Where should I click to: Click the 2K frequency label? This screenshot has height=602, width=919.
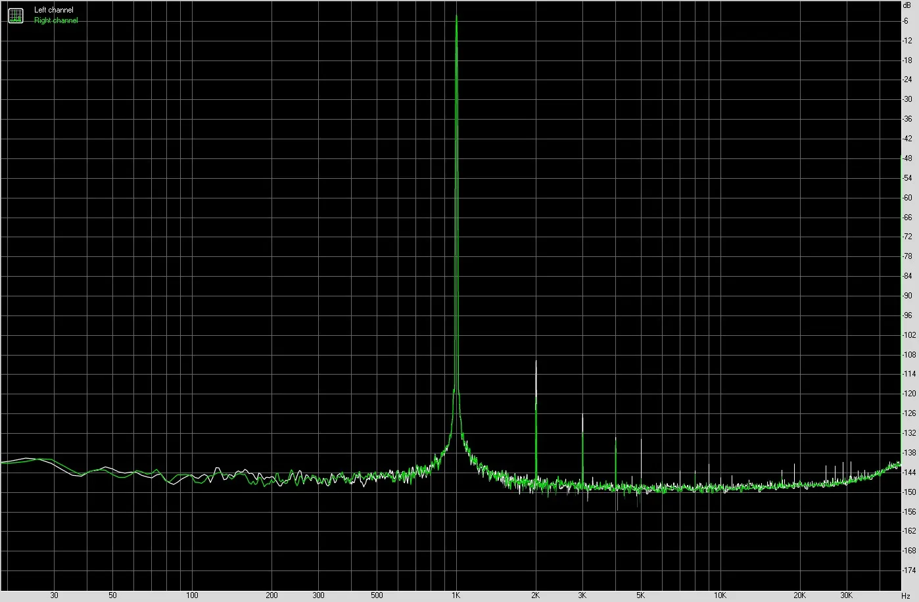[536, 595]
